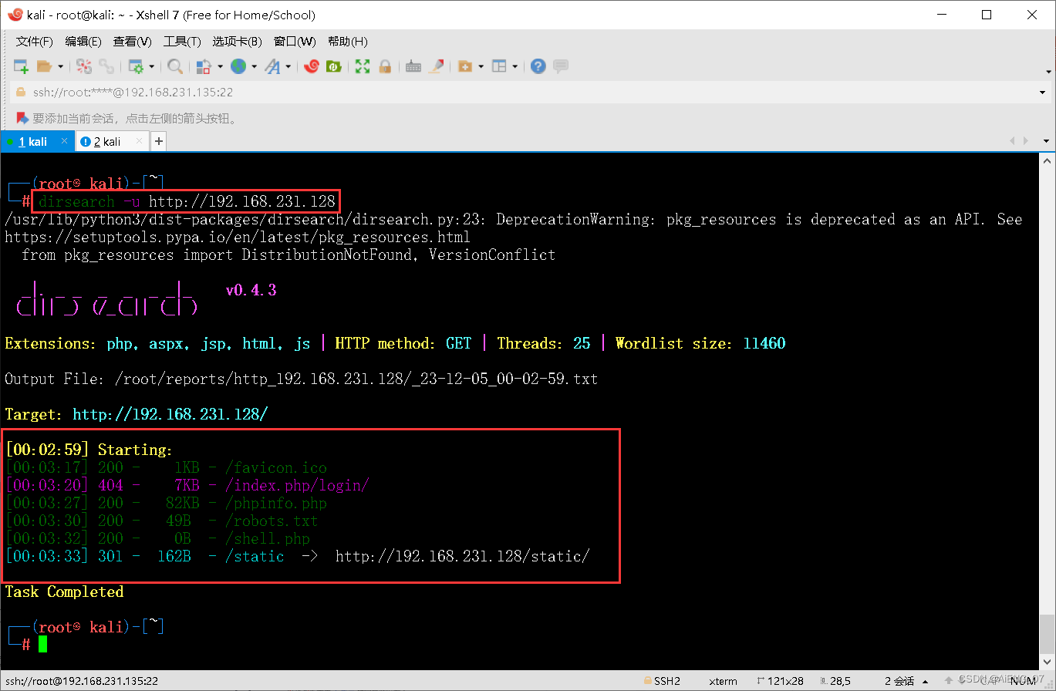
Task: Expand the Open session dropdown arrow
Action: coord(60,66)
